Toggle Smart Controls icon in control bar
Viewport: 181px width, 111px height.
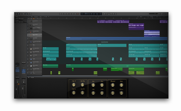coord(26,14)
